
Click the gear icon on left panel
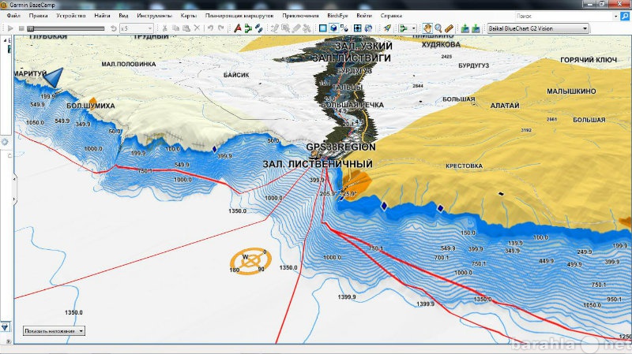click(5, 142)
